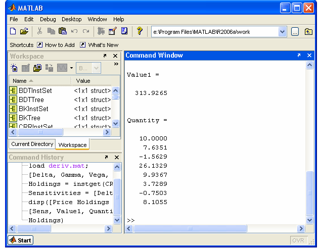
Task: Open the Debug menu
Action: (48, 19)
